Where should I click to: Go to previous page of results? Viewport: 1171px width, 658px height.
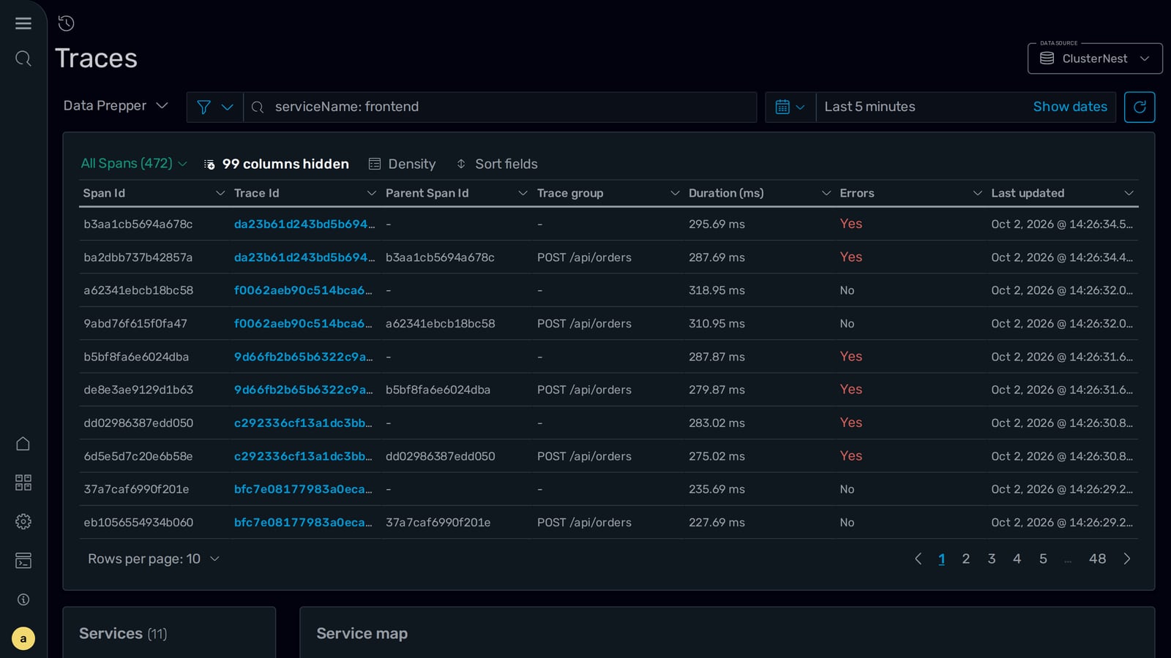[x=918, y=559]
